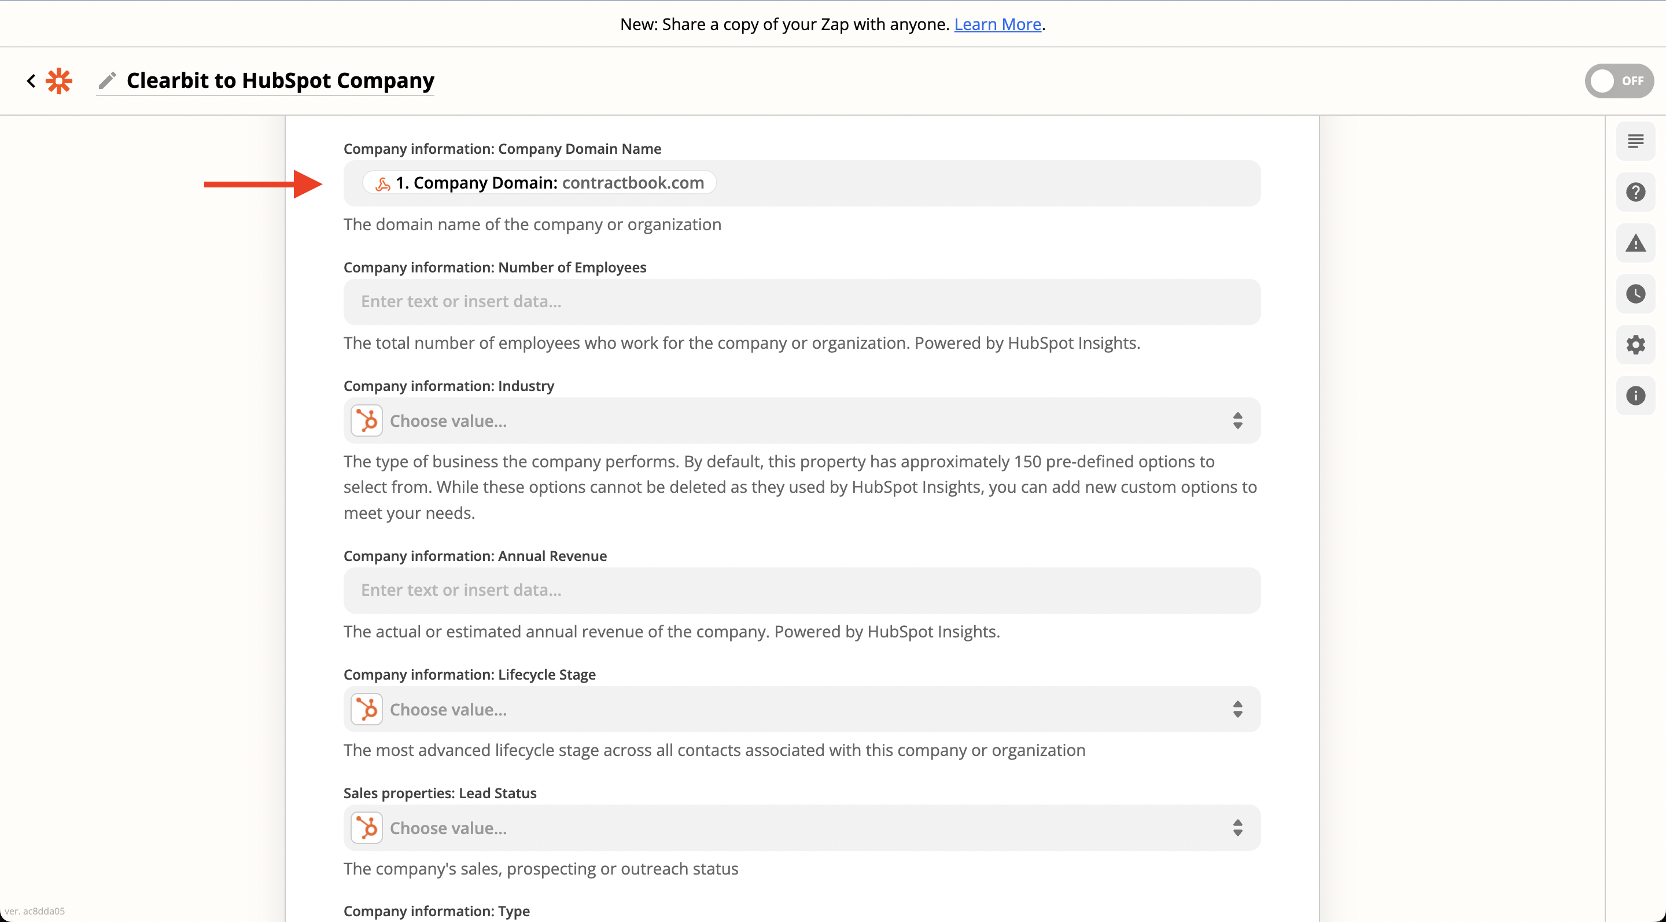Viewport: 1666px width, 922px height.
Task: Show the warnings triangle sidebar icon
Action: (1635, 243)
